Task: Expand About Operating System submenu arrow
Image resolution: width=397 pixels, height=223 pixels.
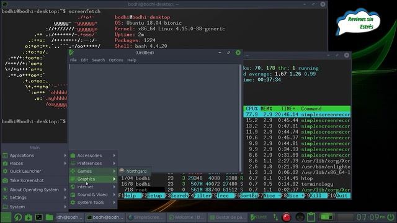Action: [x=65, y=190]
